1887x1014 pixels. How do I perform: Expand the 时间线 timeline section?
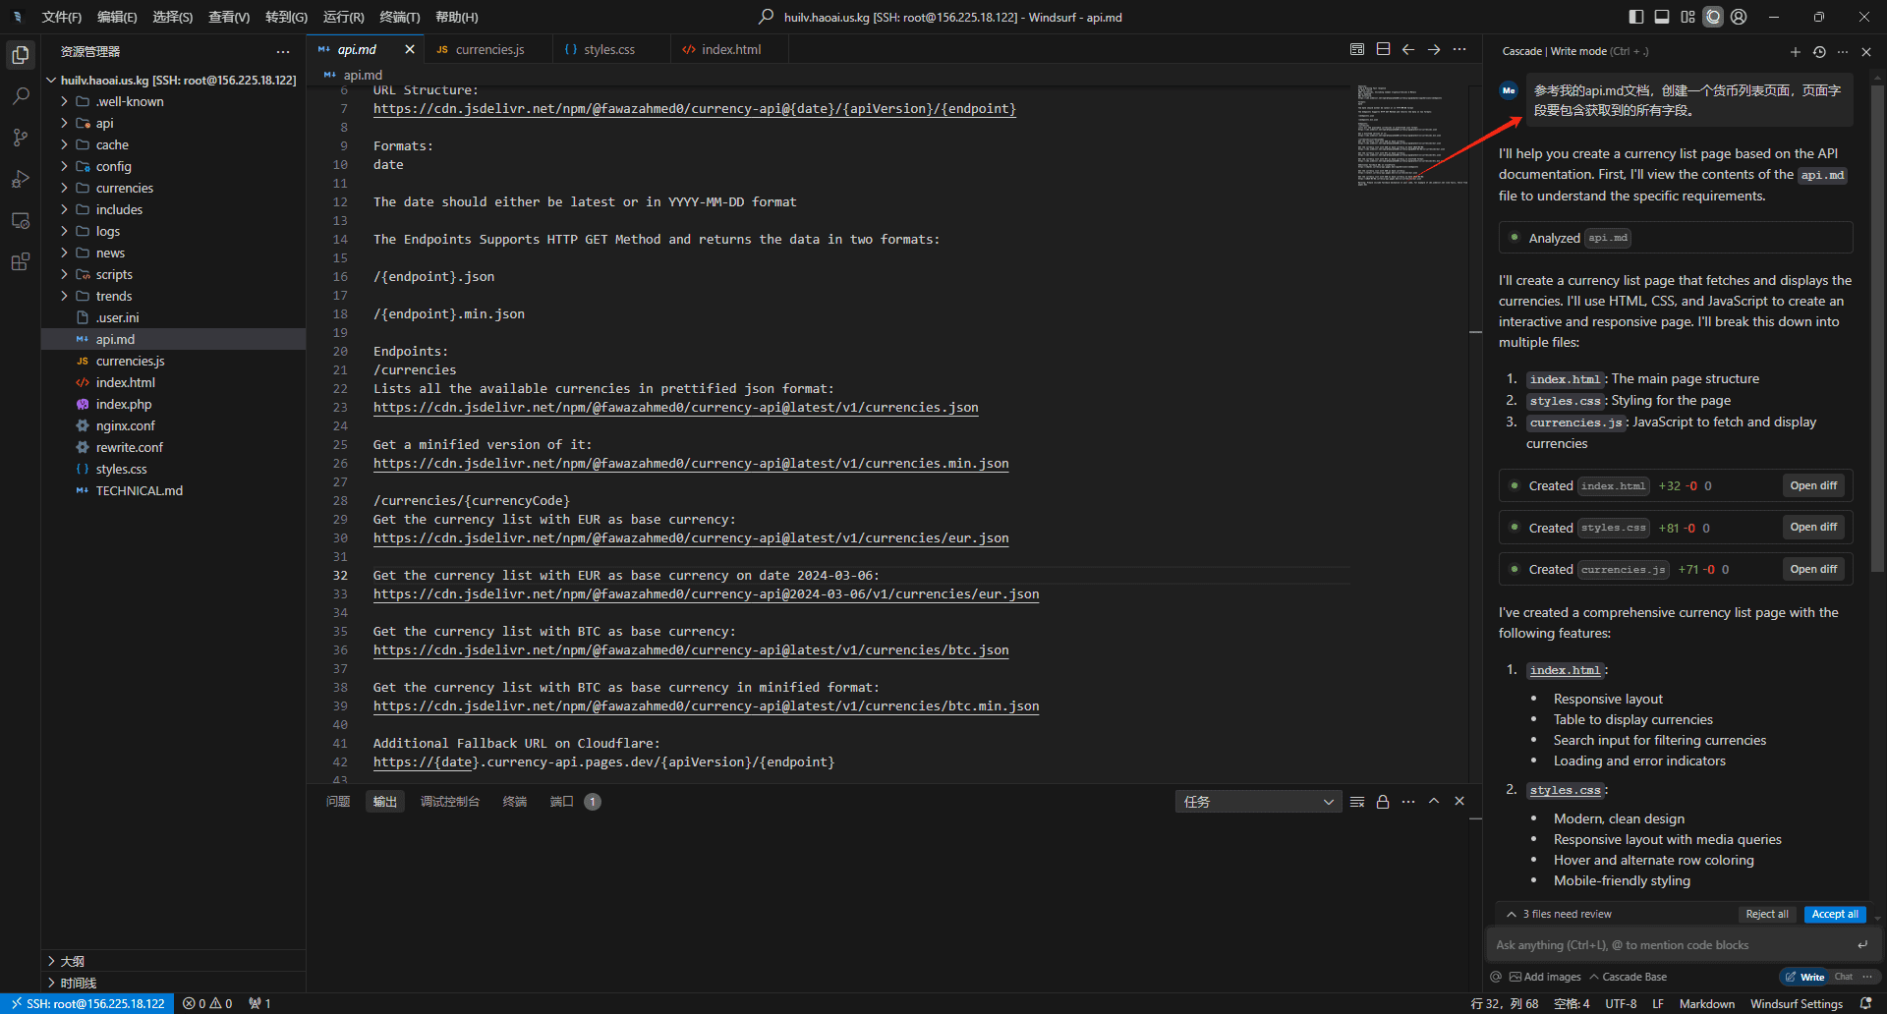pos(173,983)
